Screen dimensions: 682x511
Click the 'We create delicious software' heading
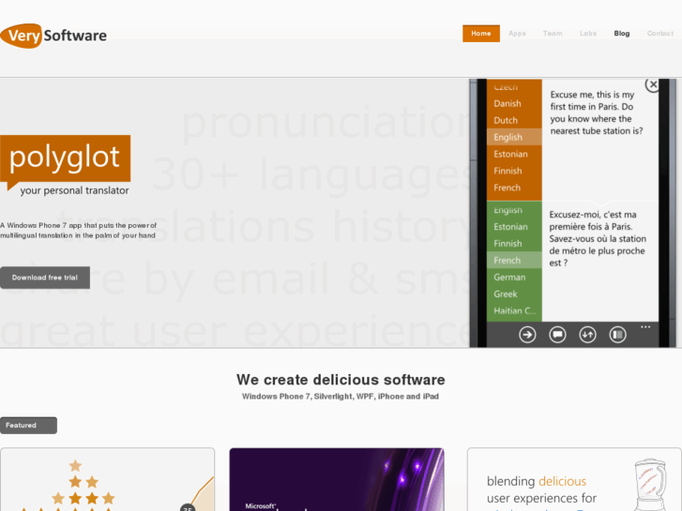click(341, 380)
